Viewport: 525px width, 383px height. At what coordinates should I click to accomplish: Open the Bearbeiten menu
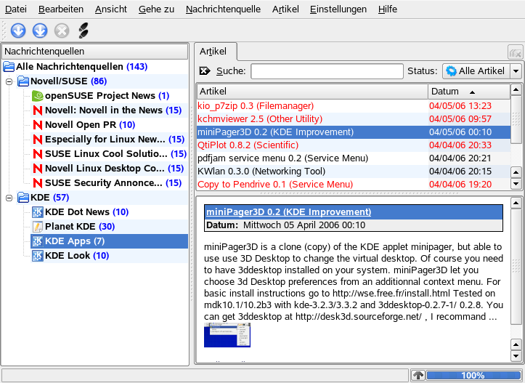61,9
